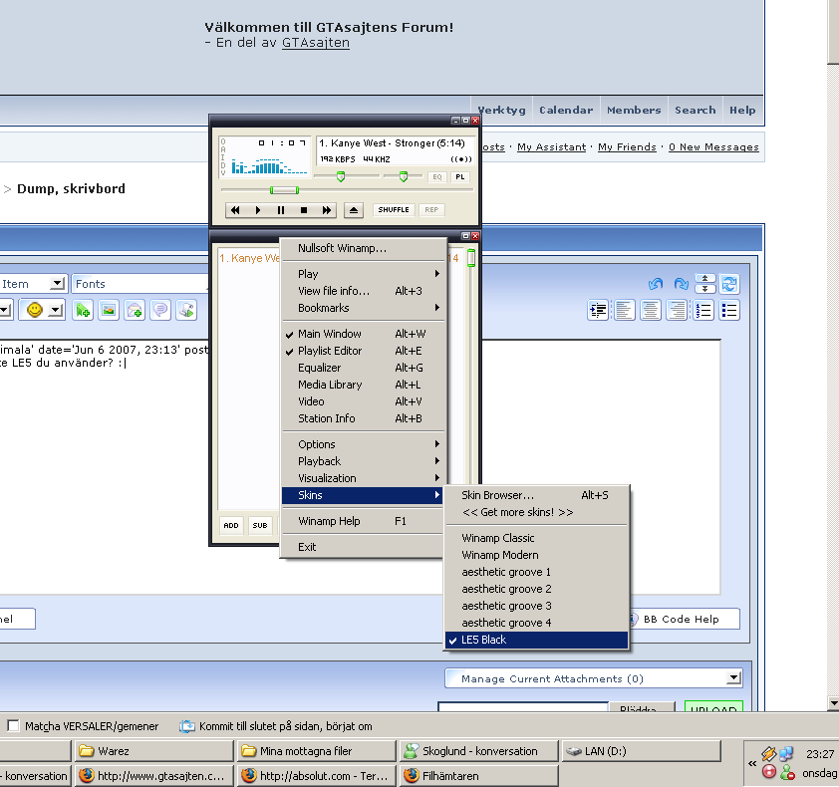The width and height of the screenshot is (839, 787).
Task: Click the GTAsajten link in forum header
Action: (316, 43)
